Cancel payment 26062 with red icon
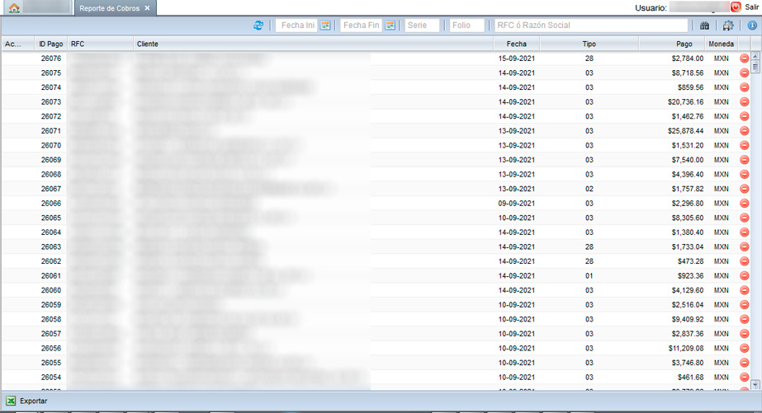The height and width of the screenshot is (413, 762). (x=744, y=261)
